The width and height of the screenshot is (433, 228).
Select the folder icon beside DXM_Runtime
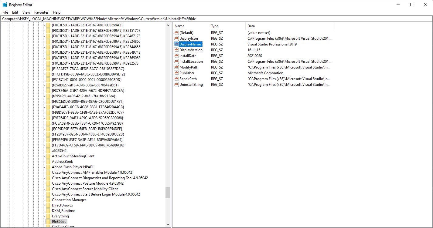48,211
